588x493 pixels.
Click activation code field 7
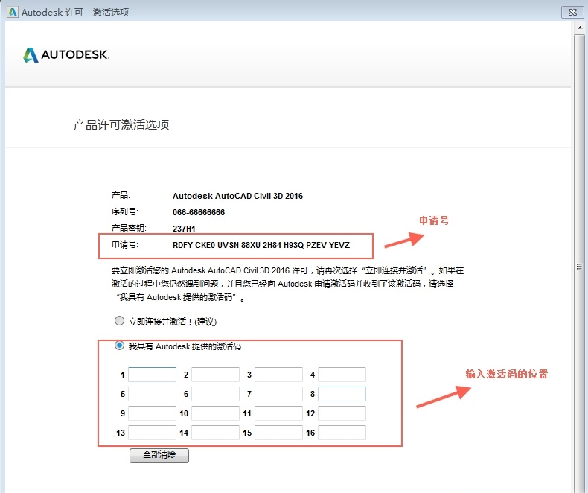tap(278, 394)
